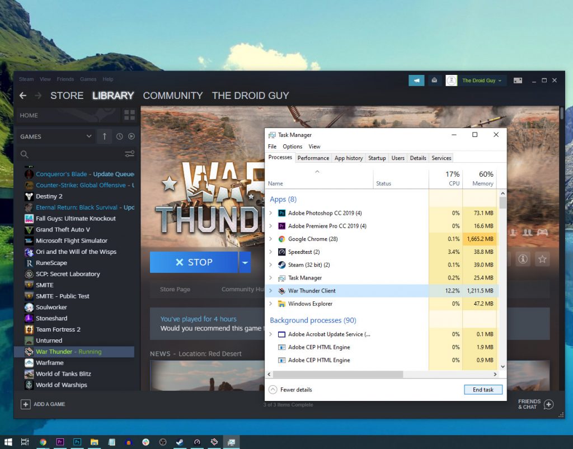Switch to the Performance tab
The image size is (573, 449).
point(313,158)
